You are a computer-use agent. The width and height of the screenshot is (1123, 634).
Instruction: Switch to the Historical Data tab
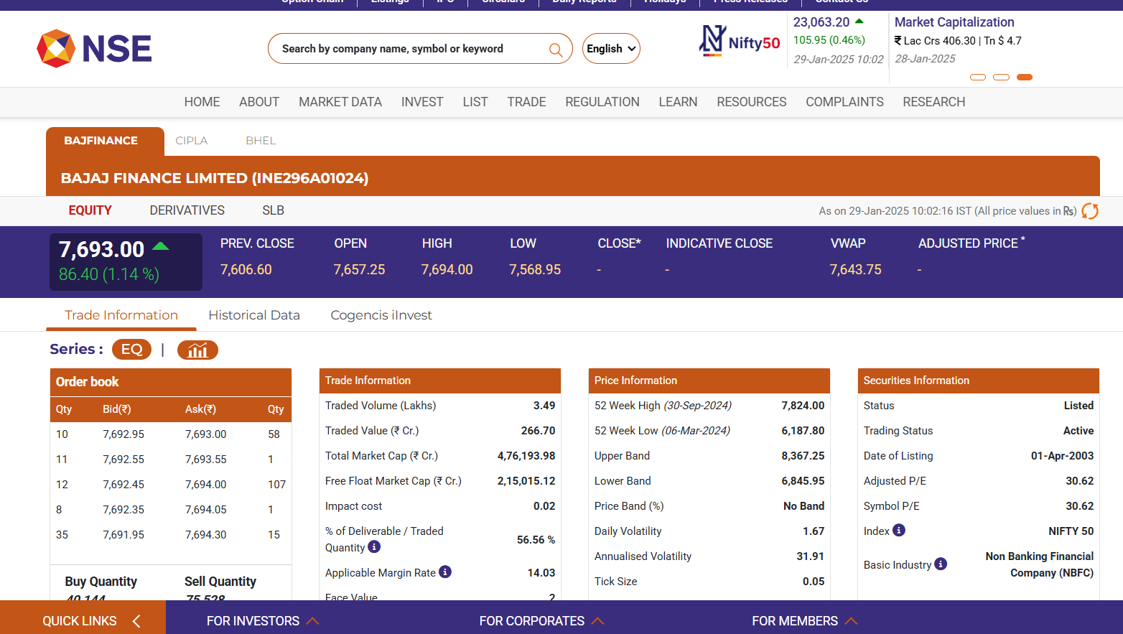point(254,315)
